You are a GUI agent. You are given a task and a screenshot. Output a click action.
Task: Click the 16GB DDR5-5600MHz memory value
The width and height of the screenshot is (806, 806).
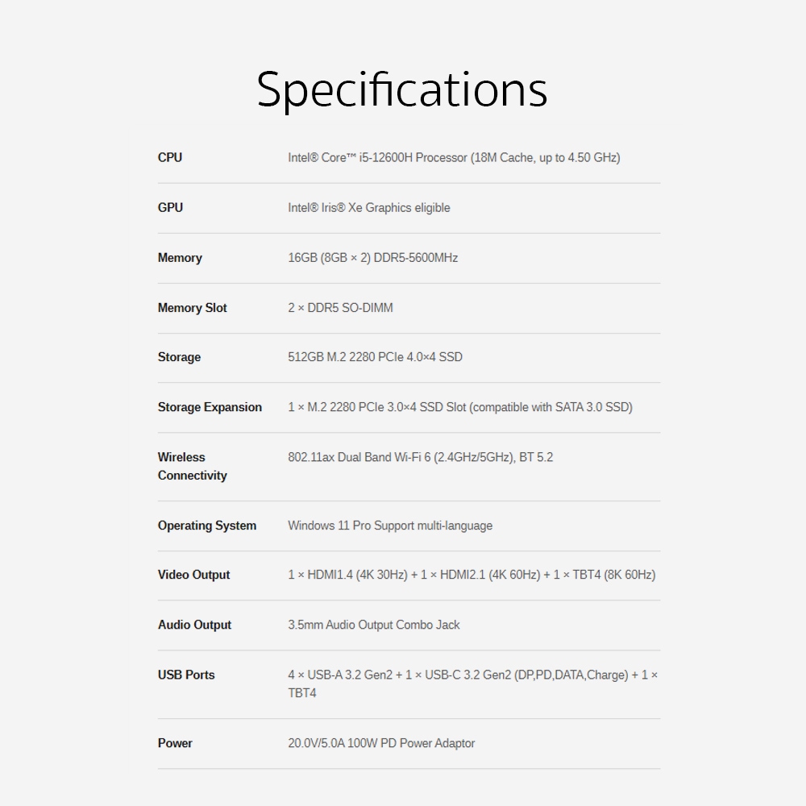point(372,258)
